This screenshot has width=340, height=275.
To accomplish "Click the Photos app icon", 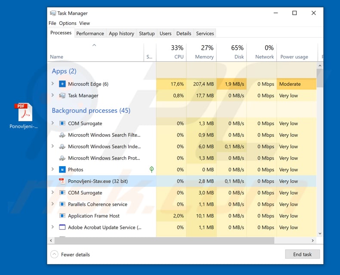I will 62,170.
